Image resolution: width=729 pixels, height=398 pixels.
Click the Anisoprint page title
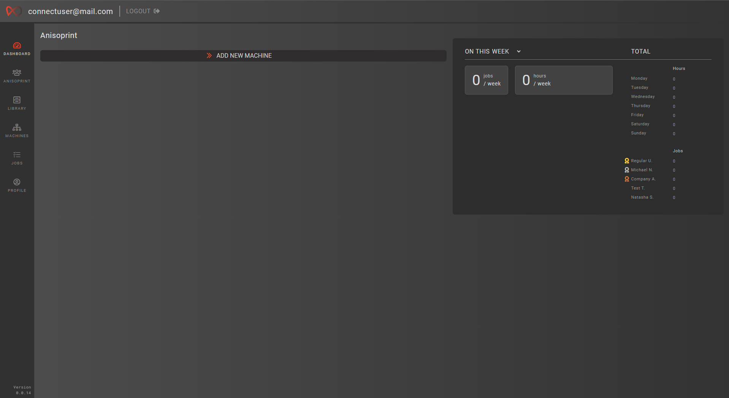point(59,35)
